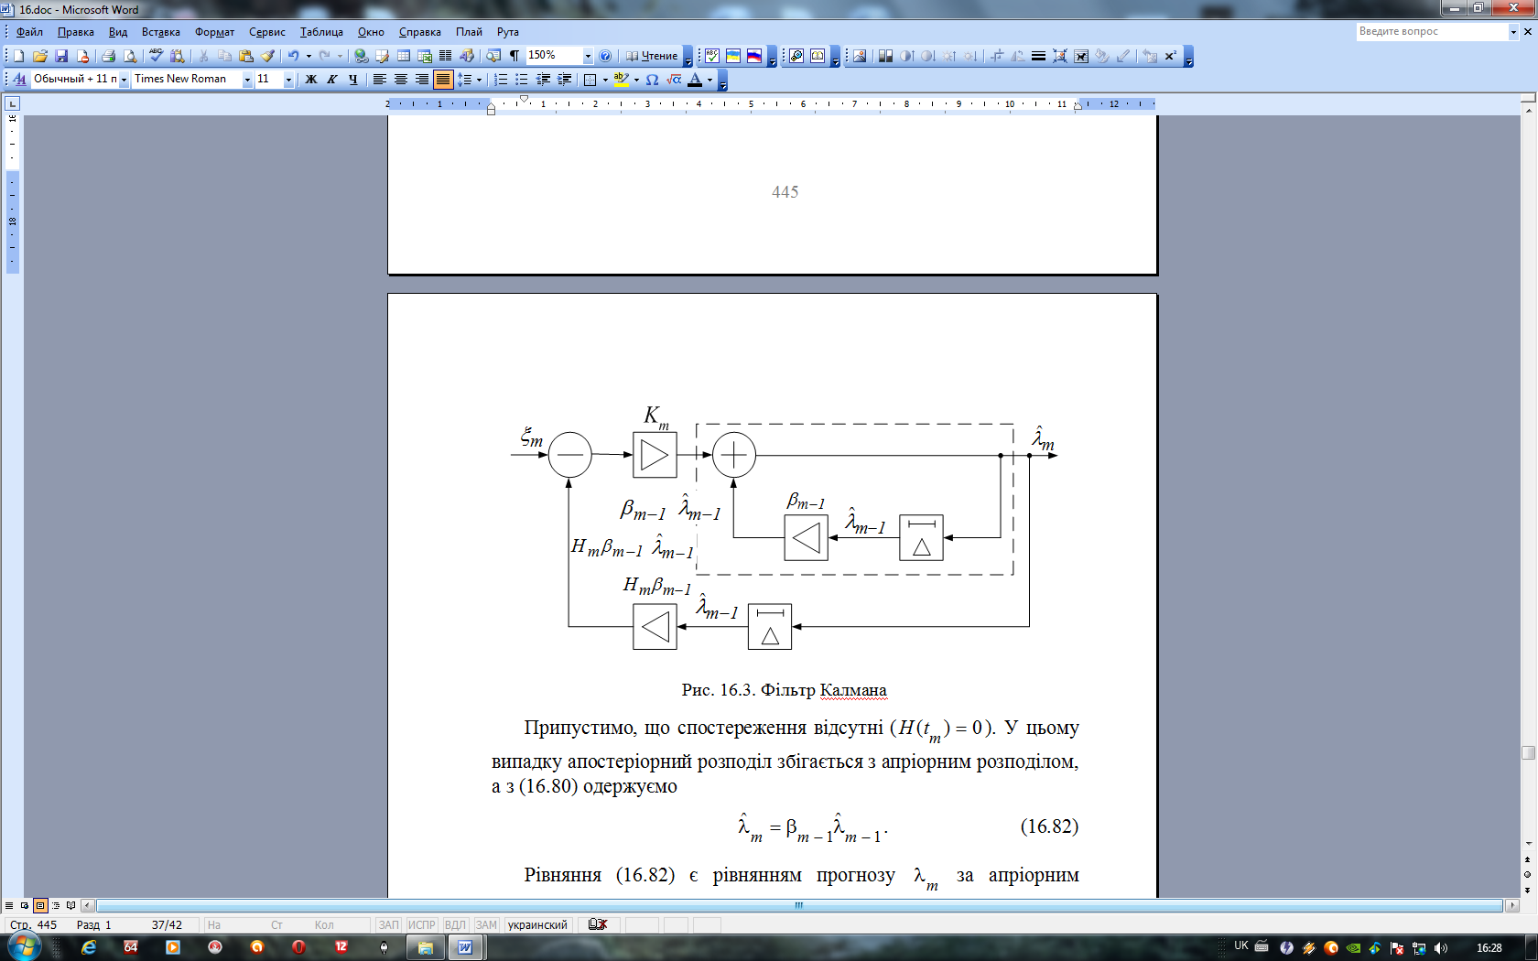Click the украинский language indicator
Viewport: 1538px width, 961px height.
point(537,924)
